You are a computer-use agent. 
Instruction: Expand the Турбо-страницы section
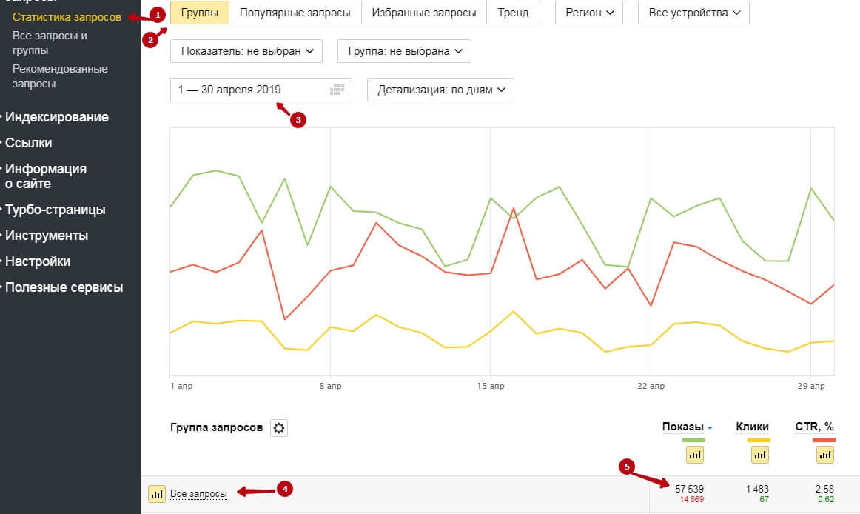click(55, 210)
